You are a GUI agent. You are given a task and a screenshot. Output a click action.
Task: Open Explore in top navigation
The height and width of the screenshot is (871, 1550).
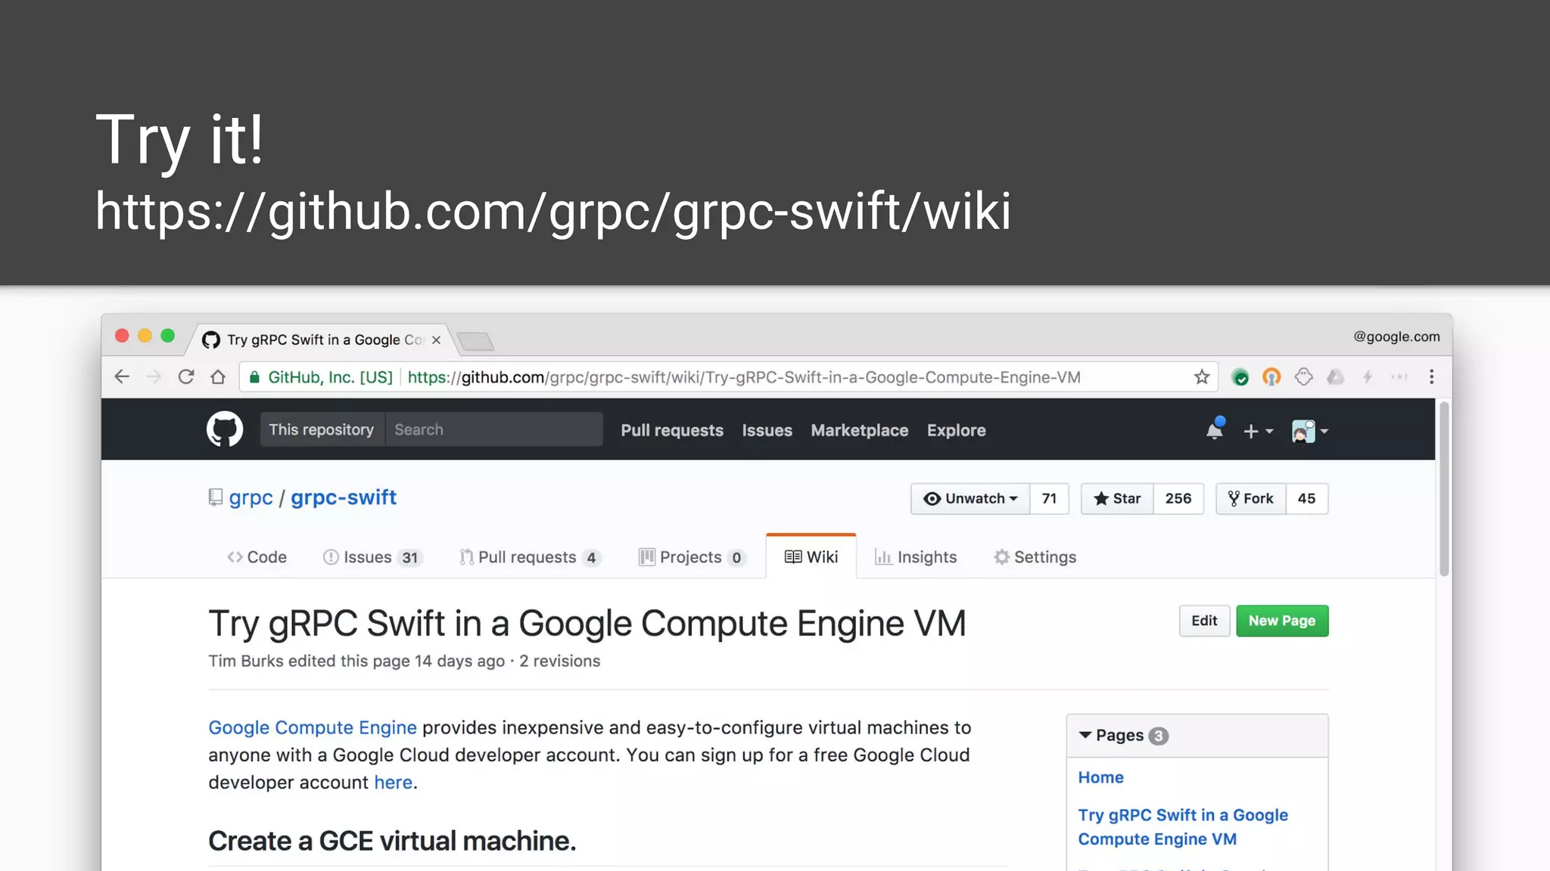click(x=956, y=430)
